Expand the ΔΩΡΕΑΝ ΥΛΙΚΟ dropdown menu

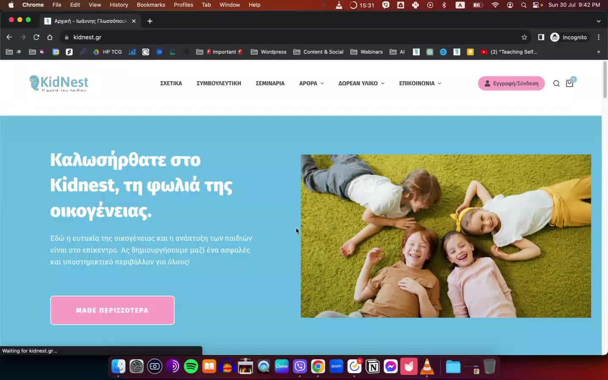[x=361, y=83]
